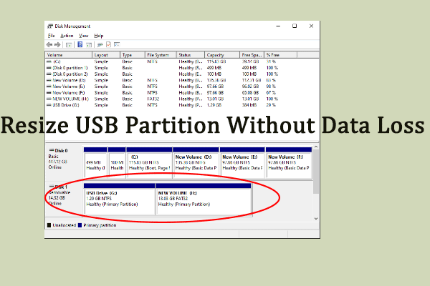The image size is (430, 286).
Task: Open the Help menu
Action: [99, 36]
